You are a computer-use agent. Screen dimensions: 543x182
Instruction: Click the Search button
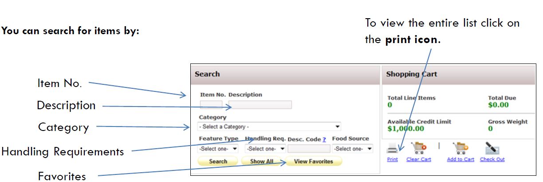point(218,162)
